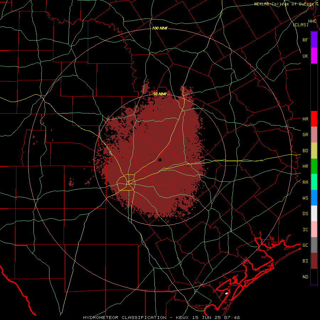Pick the brown BI legend swatch
The image size is (320, 320).
314,261
